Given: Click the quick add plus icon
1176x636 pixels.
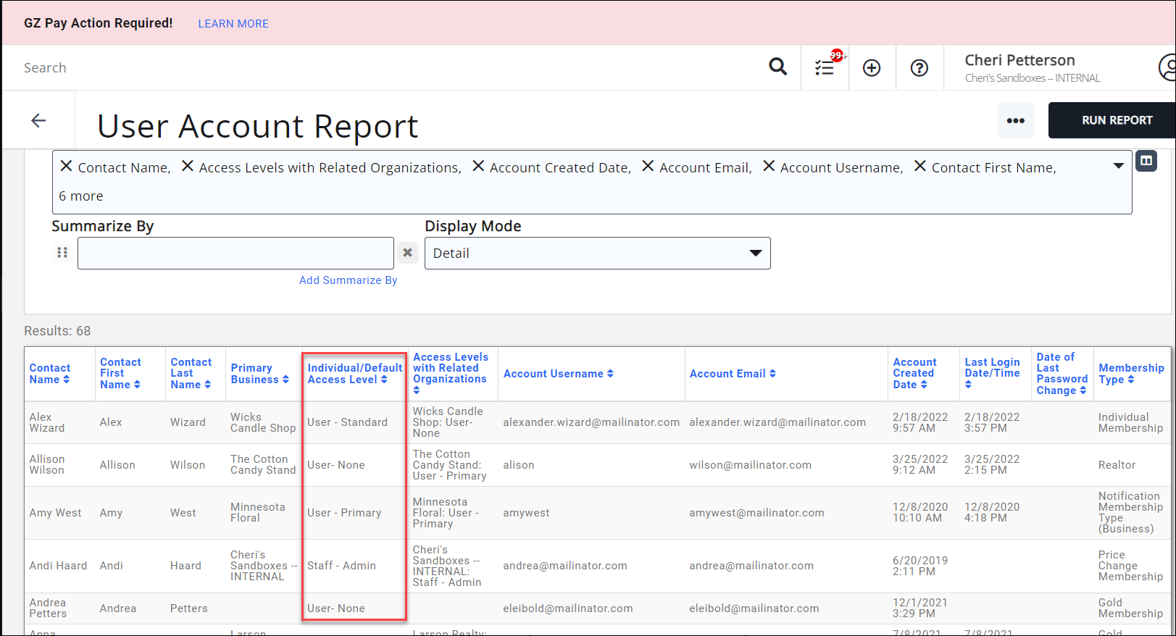Looking at the screenshot, I should click(872, 68).
